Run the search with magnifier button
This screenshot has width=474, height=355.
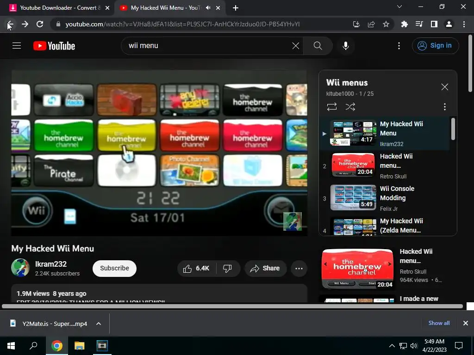[318, 46]
